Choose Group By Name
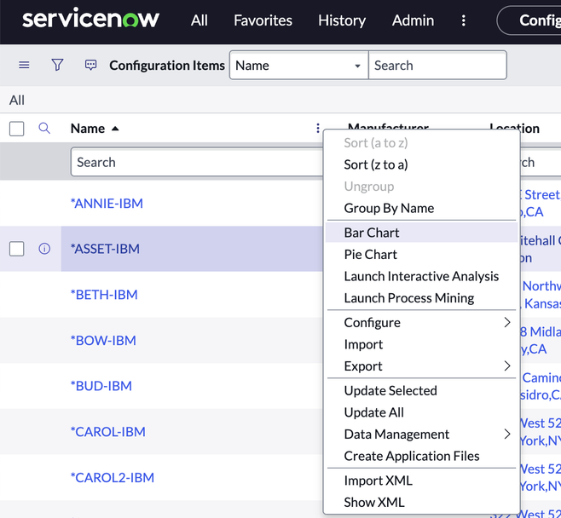This screenshot has width=561, height=518. pyautogui.click(x=421, y=208)
